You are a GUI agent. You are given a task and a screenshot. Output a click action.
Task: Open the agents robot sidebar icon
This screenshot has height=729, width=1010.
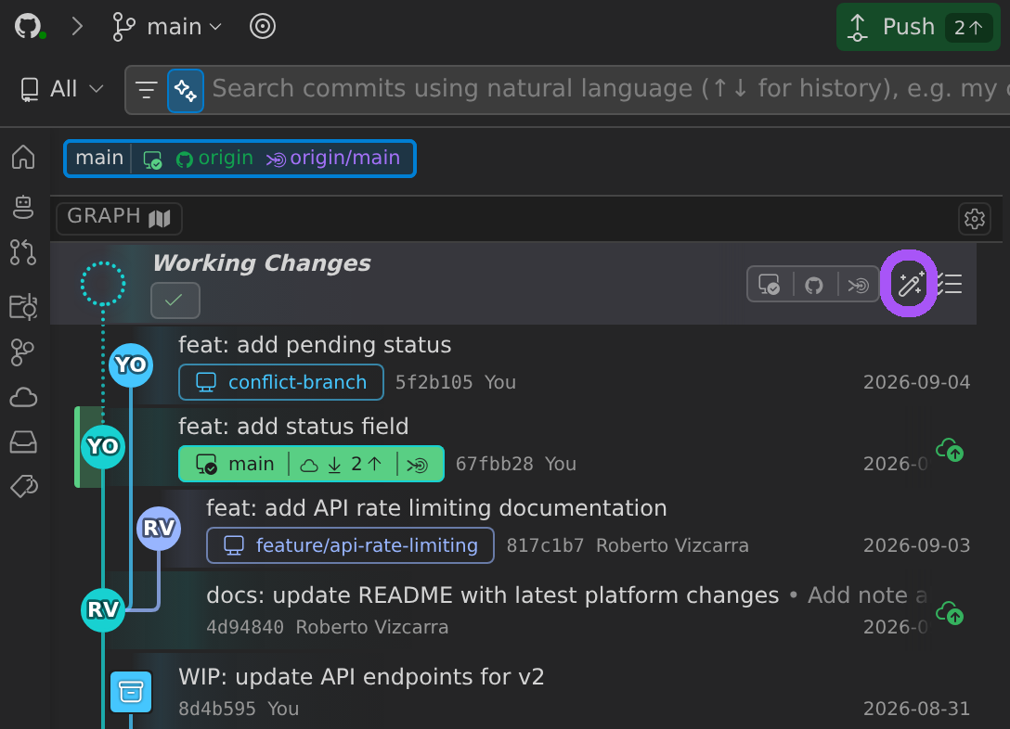(x=23, y=207)
